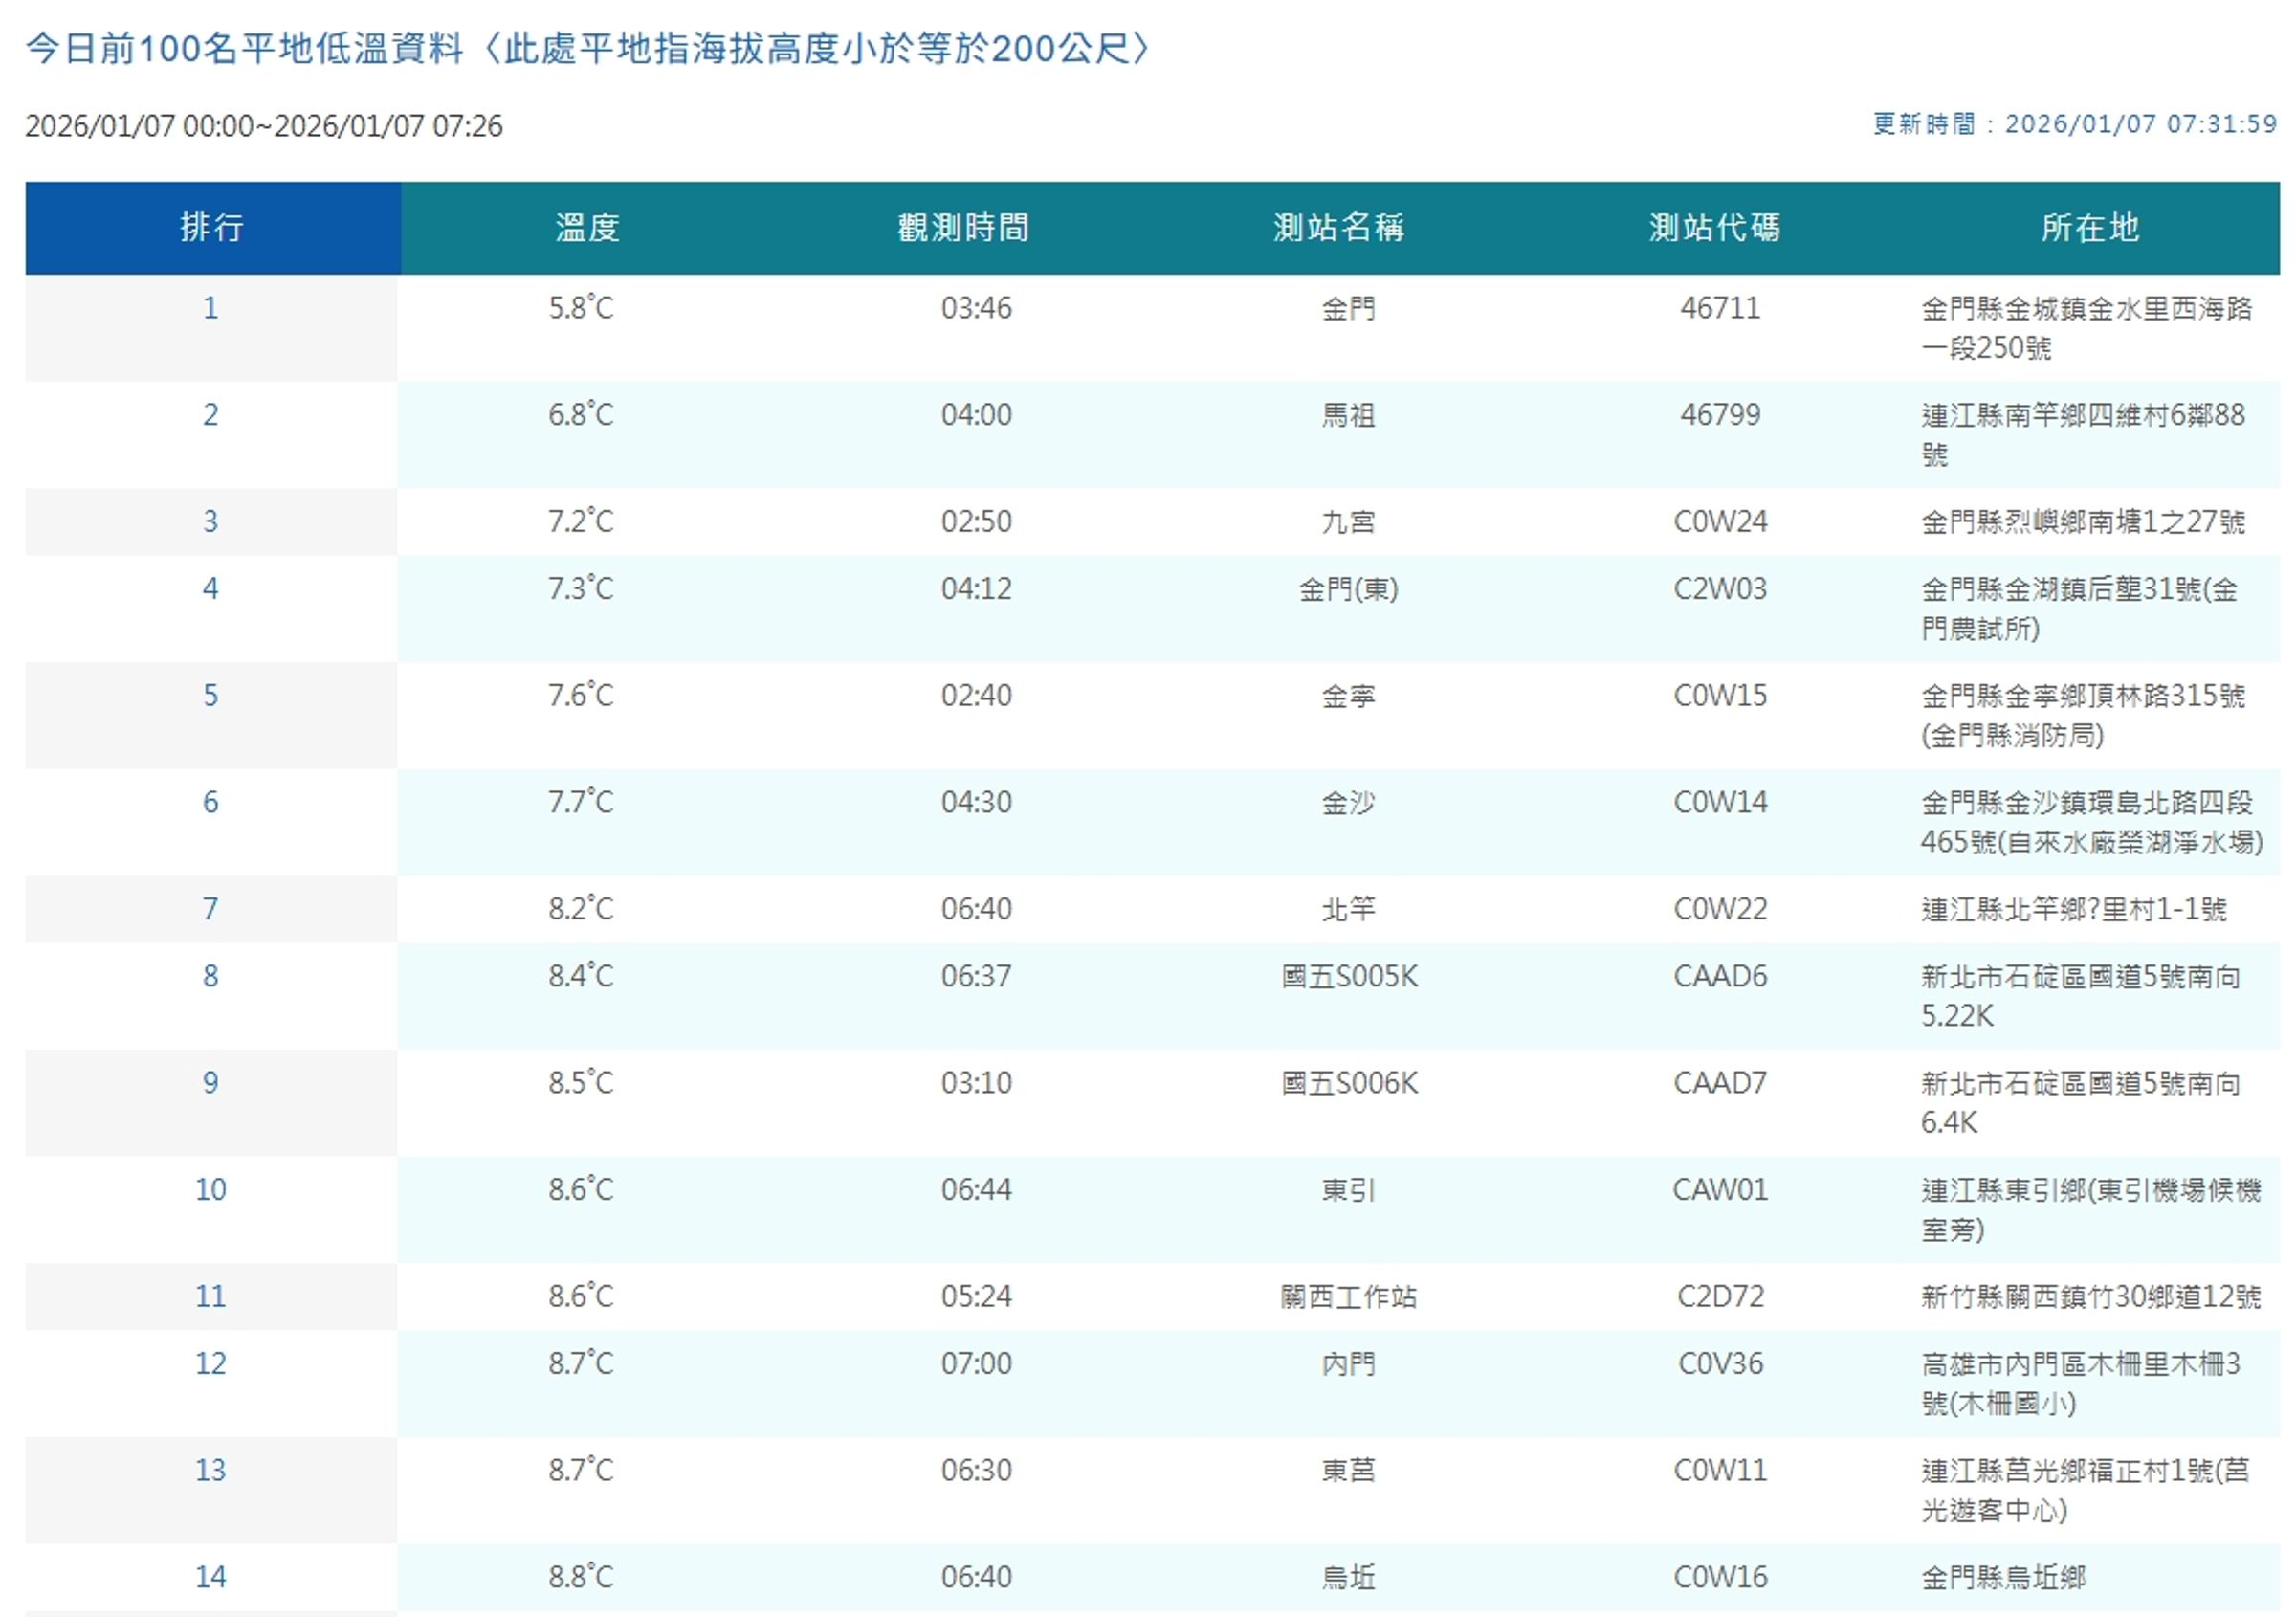The width and height of the screenshot is (2296, 1617).
Task: Select station name 國五S006K
Action: pyautogui.click(x=1349, y=1084)
